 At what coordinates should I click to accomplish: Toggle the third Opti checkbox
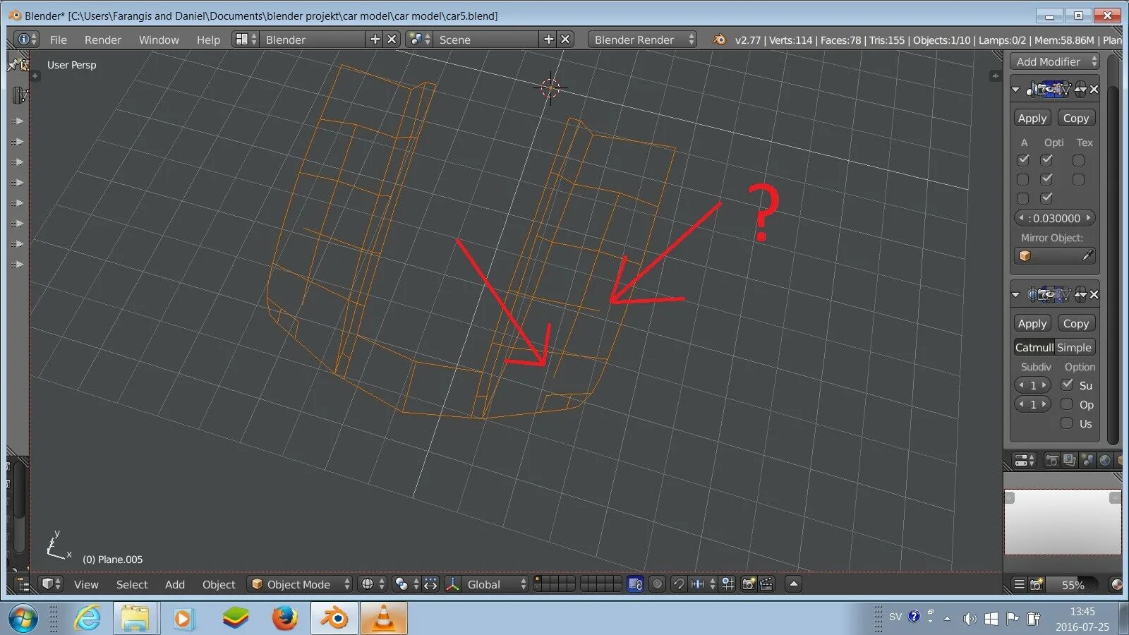point(1047,198)
